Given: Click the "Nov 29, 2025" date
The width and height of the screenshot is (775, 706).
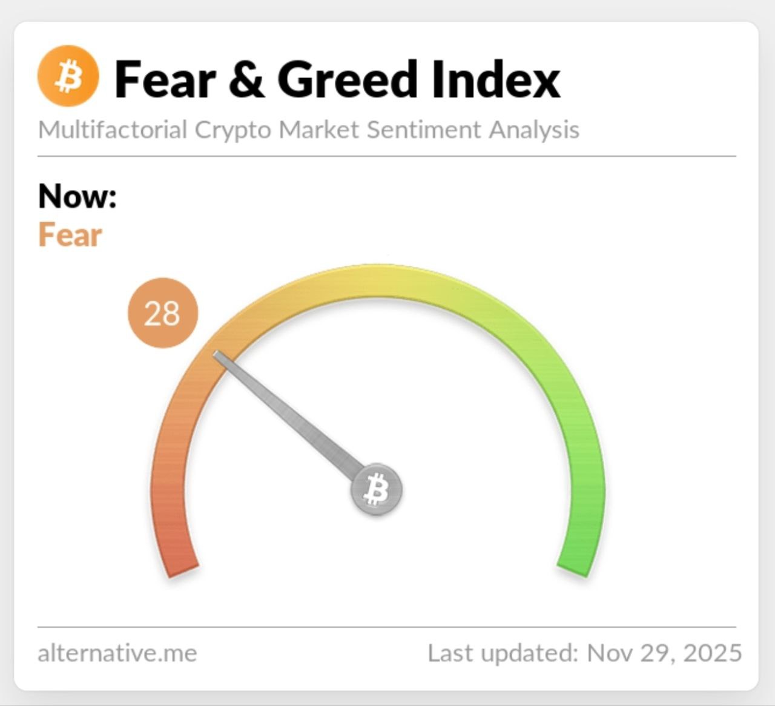Looking at the screenshot, I should click(x=664, y=653).
